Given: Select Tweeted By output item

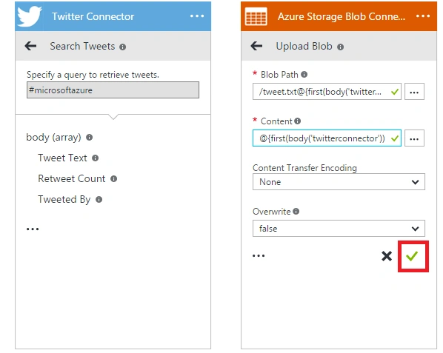Looking at the screenshot, I should coord(64,200).
